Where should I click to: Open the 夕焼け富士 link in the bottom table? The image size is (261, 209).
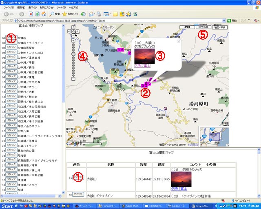[179, 189]
